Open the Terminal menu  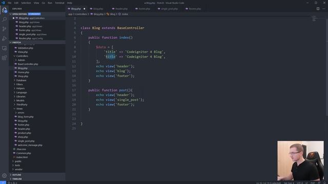pyautogui.click(x=59, y=3)
